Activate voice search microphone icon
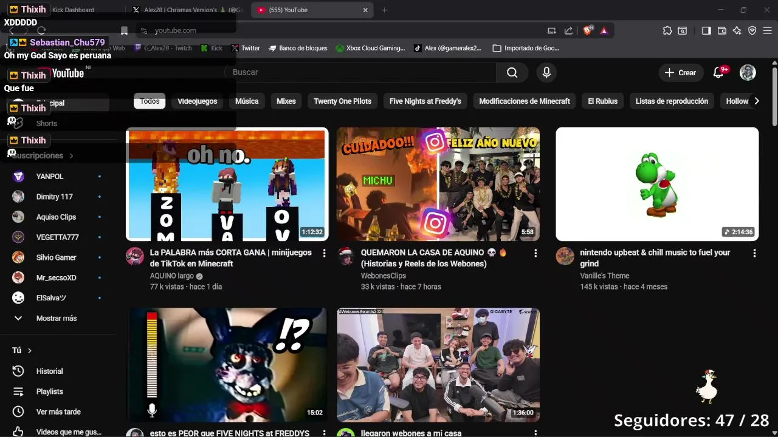Screen dimensions: 778x437 point(546,73)
